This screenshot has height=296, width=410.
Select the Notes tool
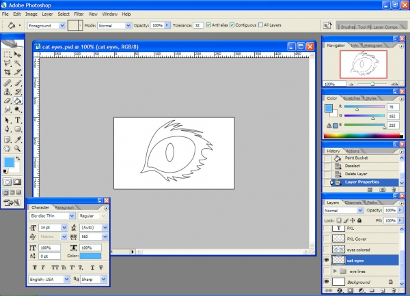tap(7, 140)
